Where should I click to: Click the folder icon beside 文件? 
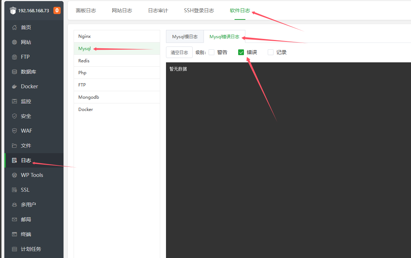(x=14, y=146)
